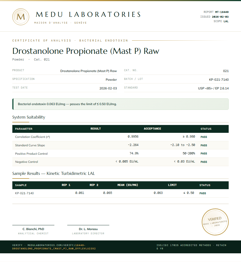Select the SPECIFICATION value Powder
The image size is (241, 262).
111,80
